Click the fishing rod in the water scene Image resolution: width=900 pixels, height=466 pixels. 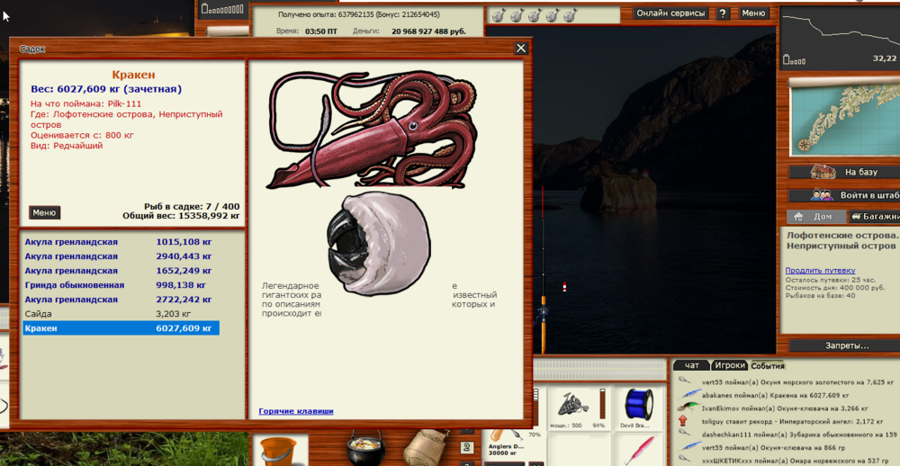[x=543, y=270]
